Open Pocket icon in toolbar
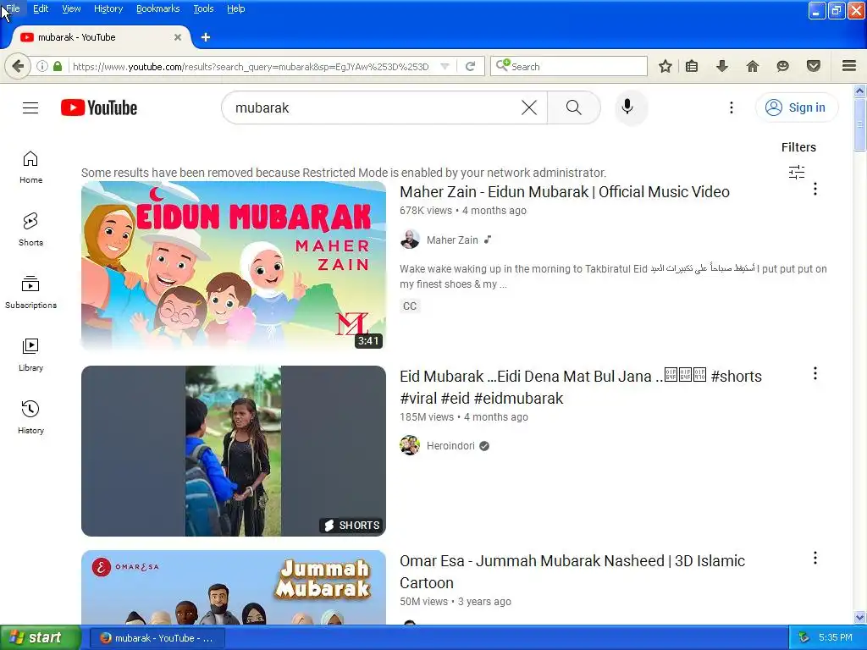This screenshot has height=650, width=867. tap(814, 66)
